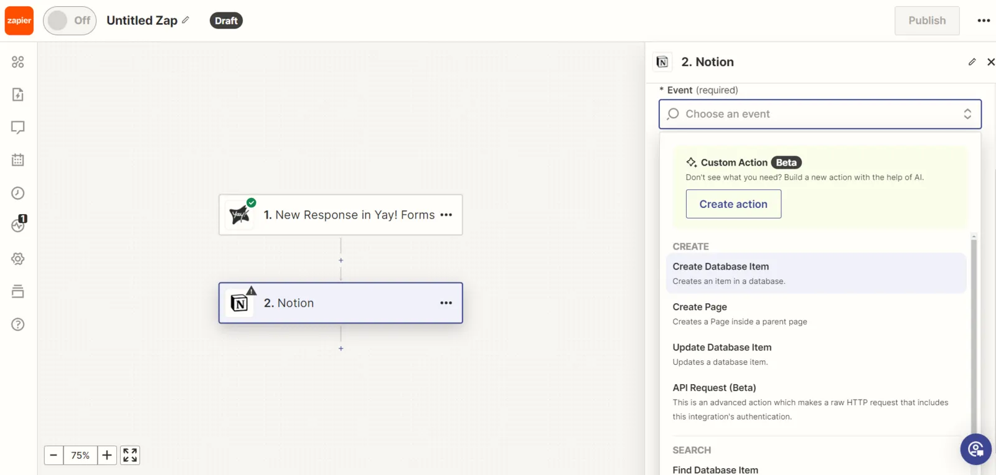
Task: Zoom in the canvas with plus button
Action: pos(107,456)
